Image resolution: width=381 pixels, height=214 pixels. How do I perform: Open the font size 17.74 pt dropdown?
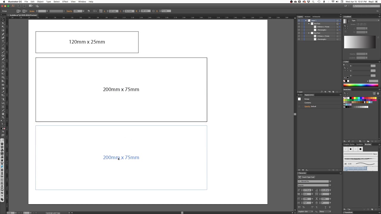pyautogui.click(x=312, y=190)
